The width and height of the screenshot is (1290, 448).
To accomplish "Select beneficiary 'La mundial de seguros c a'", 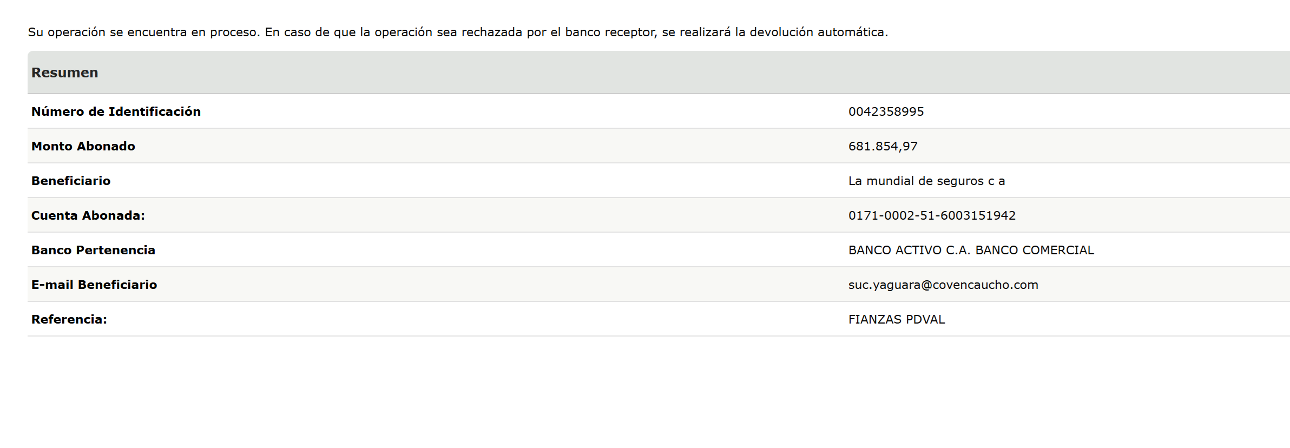I will pyautogui.click(x=926, y=181).
